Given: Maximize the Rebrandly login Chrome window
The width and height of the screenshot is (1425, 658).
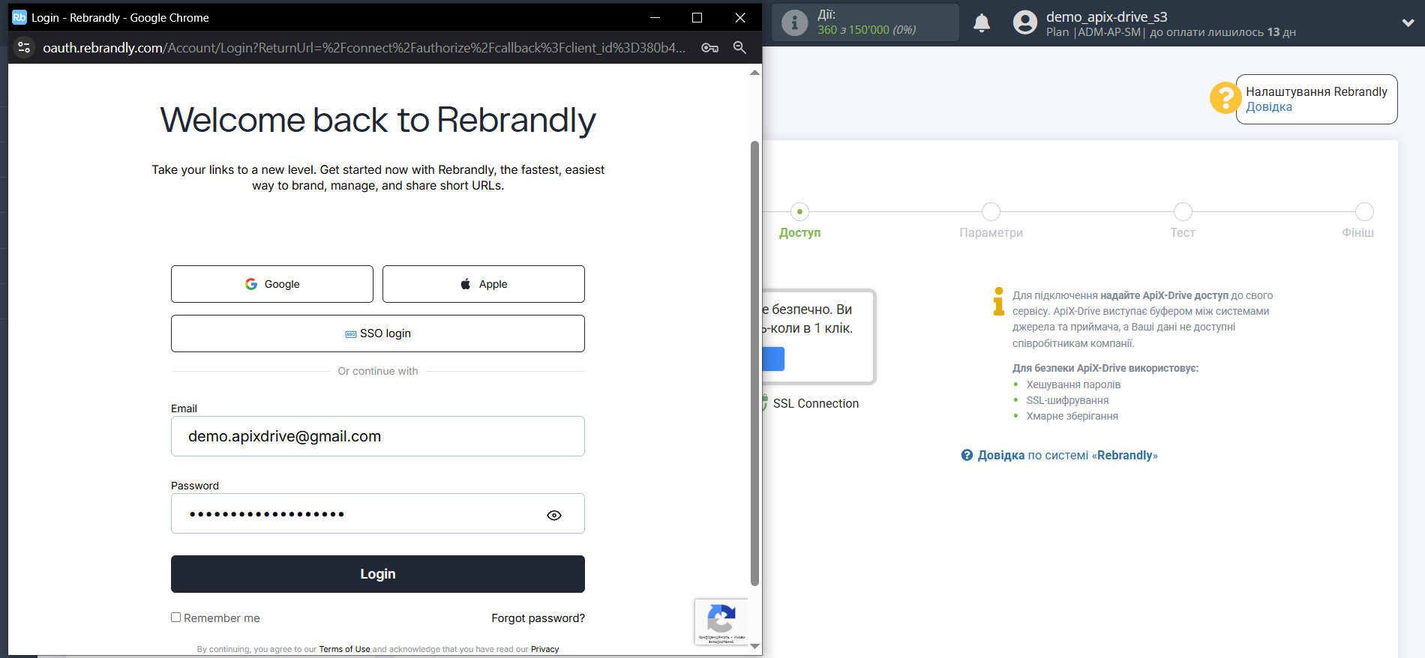Looking at the screenshot, I should 697,17.
